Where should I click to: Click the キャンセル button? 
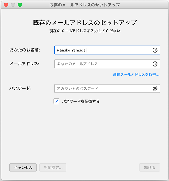23,168
